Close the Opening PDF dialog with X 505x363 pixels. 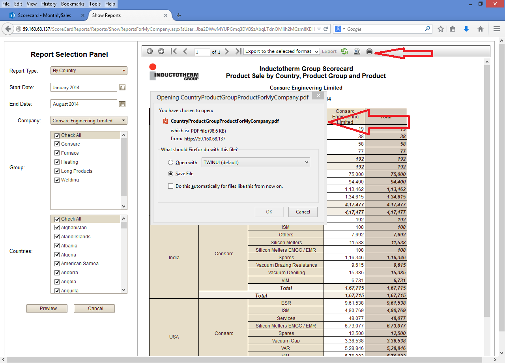(318, 96)
